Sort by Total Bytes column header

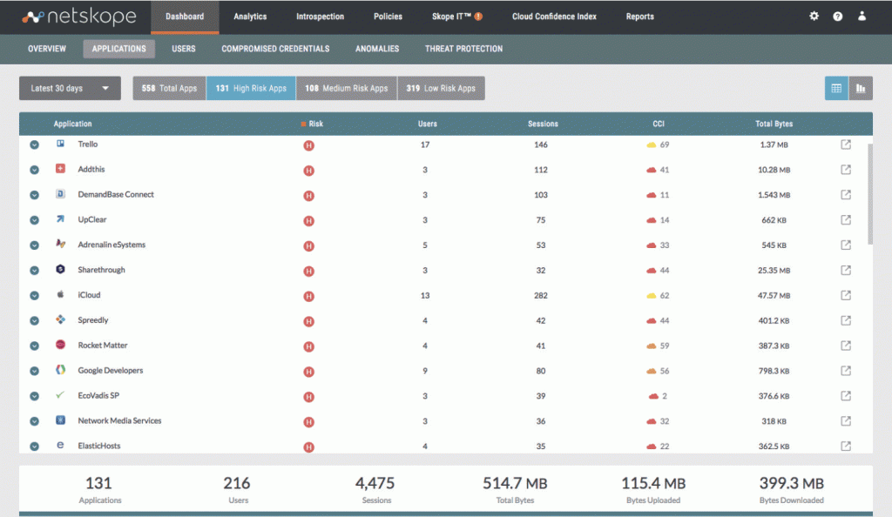(774, 124)
